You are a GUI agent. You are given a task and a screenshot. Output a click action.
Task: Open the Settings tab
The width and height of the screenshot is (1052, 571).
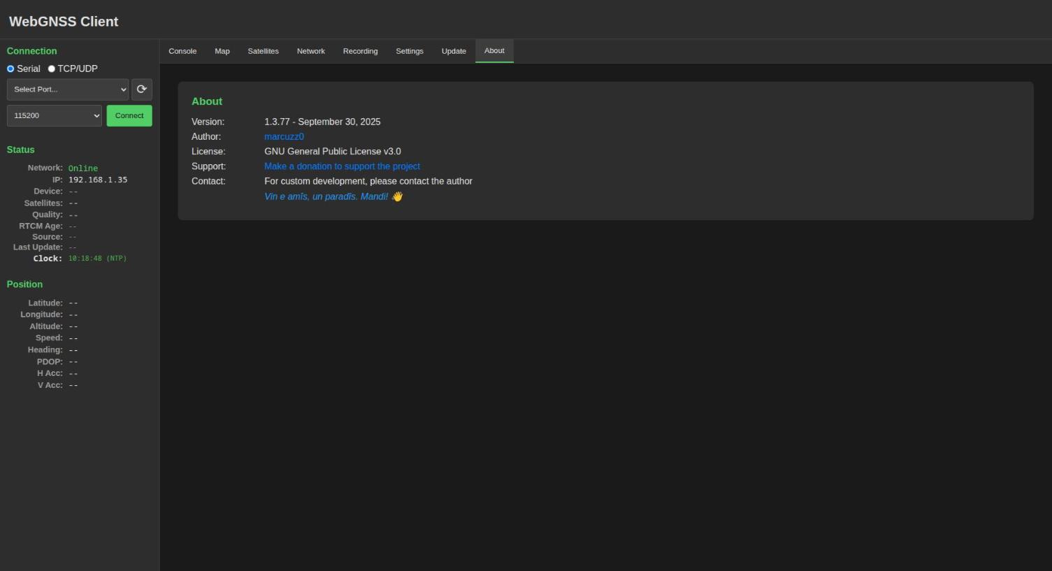point(410,51)
